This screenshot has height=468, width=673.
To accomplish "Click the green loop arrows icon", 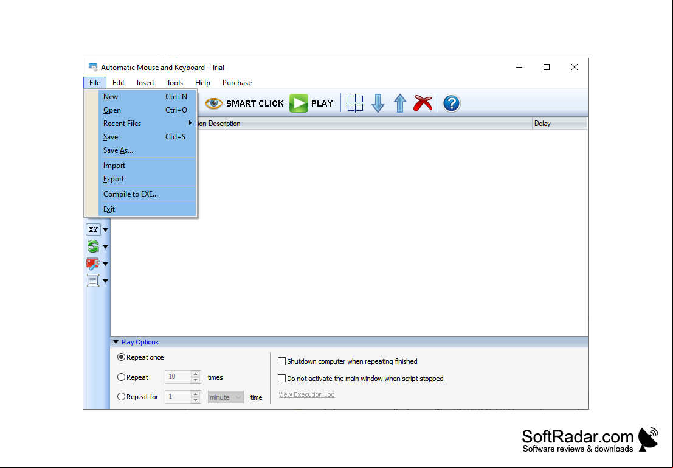I will point(93,246).
